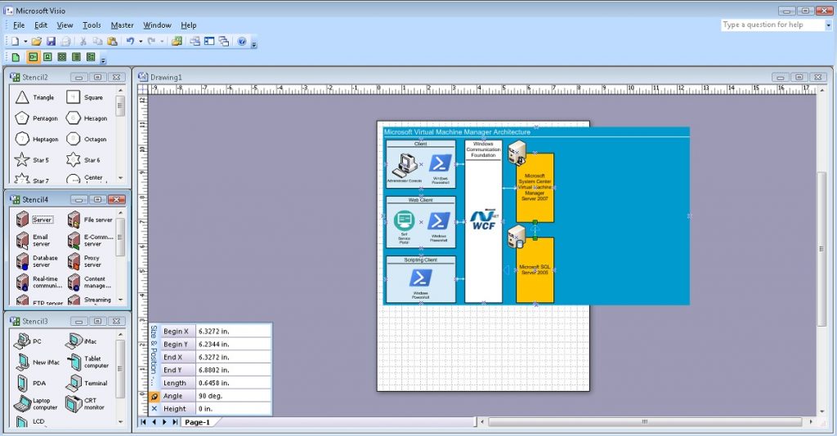Viewport: 837px width, 436px height.
Task: Select the PDA shape in Stencil3
Action: tap(31, 383)
